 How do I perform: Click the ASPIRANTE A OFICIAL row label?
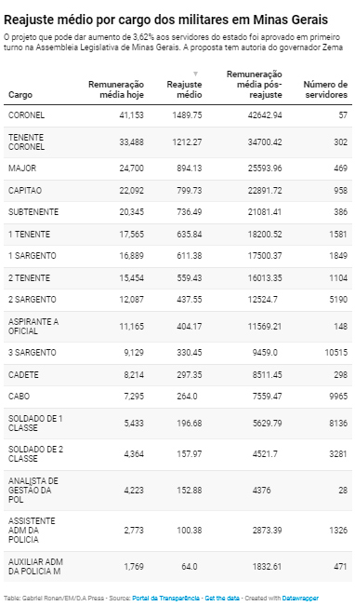click(33, 326)
